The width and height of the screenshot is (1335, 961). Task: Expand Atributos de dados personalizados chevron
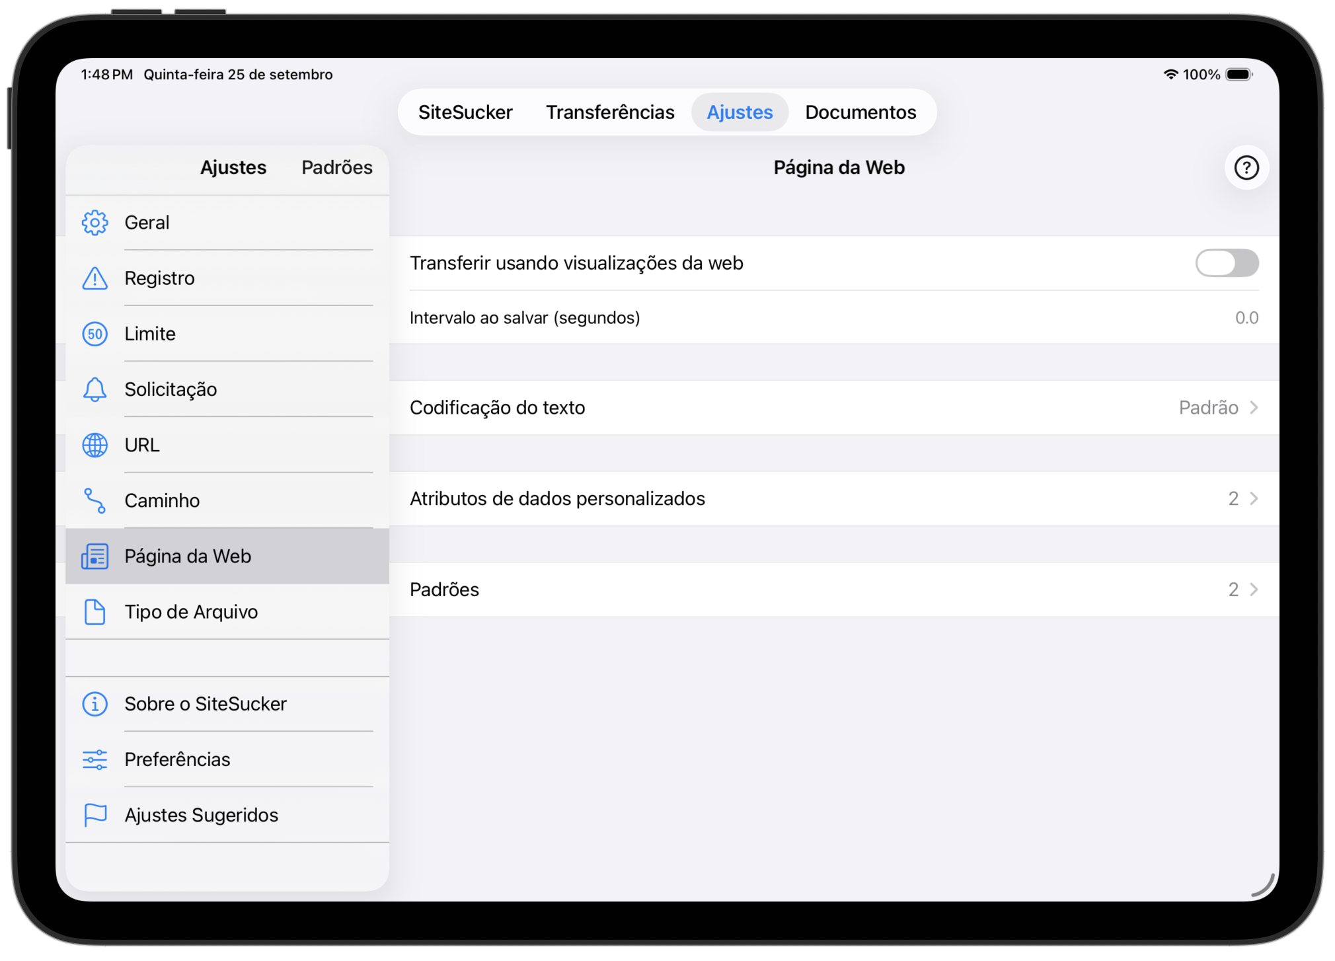(1254, 498)
